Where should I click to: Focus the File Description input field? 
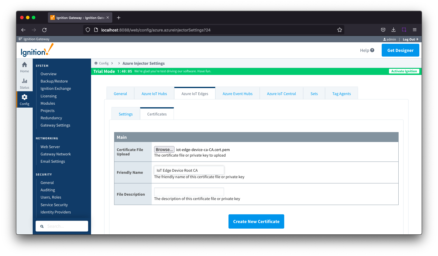[x=189, y=192]
